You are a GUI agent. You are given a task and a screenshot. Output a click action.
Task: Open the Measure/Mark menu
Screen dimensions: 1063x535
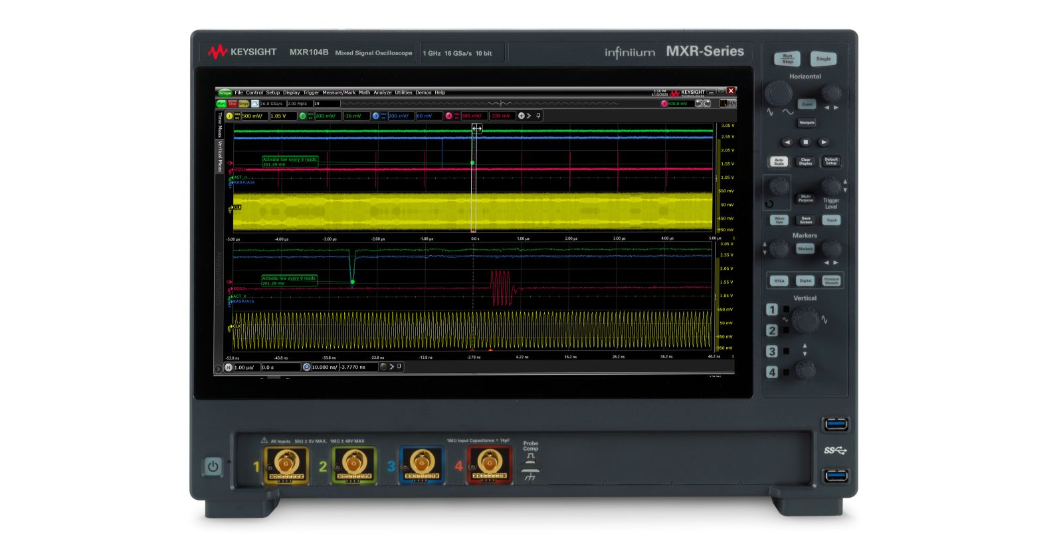pos(339,92)
